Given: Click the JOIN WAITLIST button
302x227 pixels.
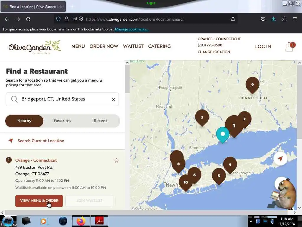Looking at the screenshot, I should point(90,201).
